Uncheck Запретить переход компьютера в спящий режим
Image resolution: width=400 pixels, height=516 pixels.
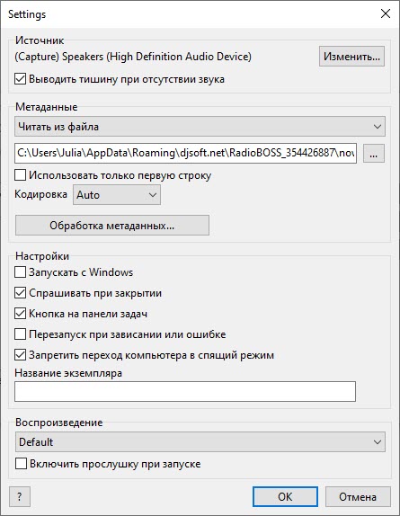click(20, 355)
